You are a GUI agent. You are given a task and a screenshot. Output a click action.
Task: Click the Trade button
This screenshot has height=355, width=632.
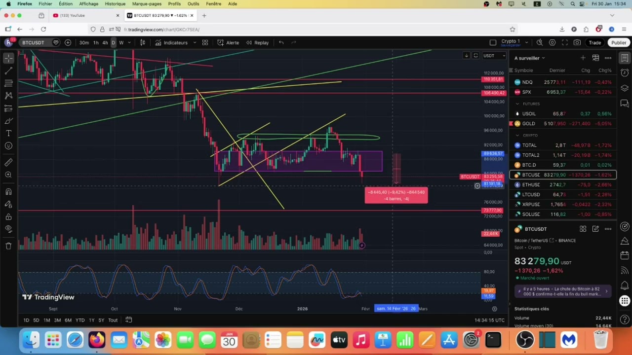(x=594, y=42)
